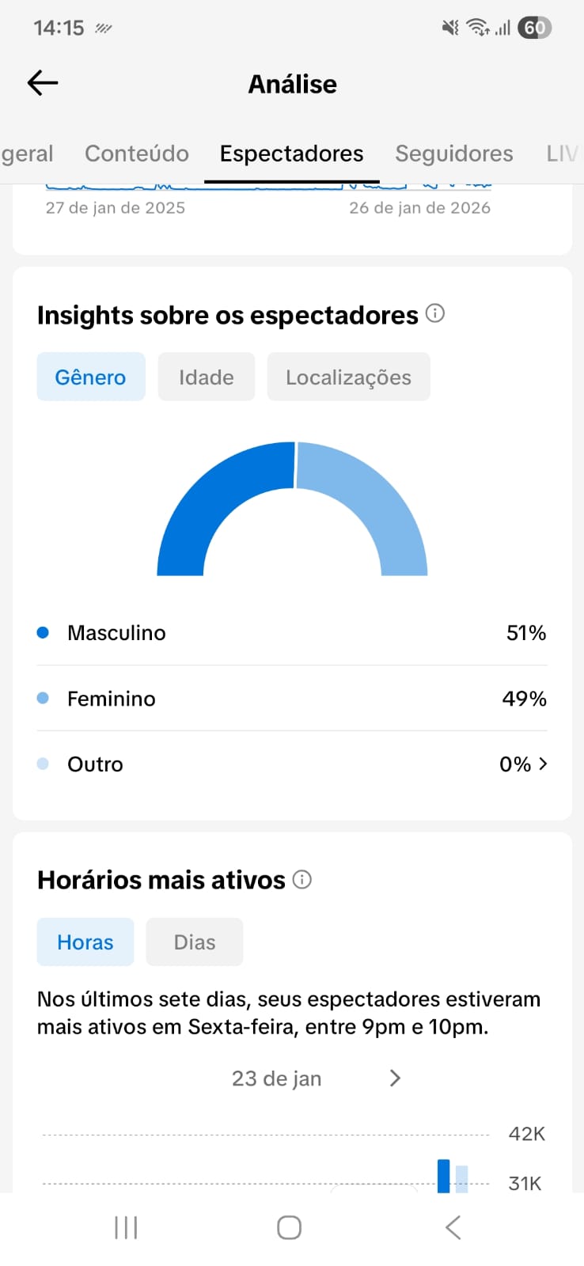Tap the Android recent apps icon
Screen dimensions: 584x1266
pos(126,1228)
